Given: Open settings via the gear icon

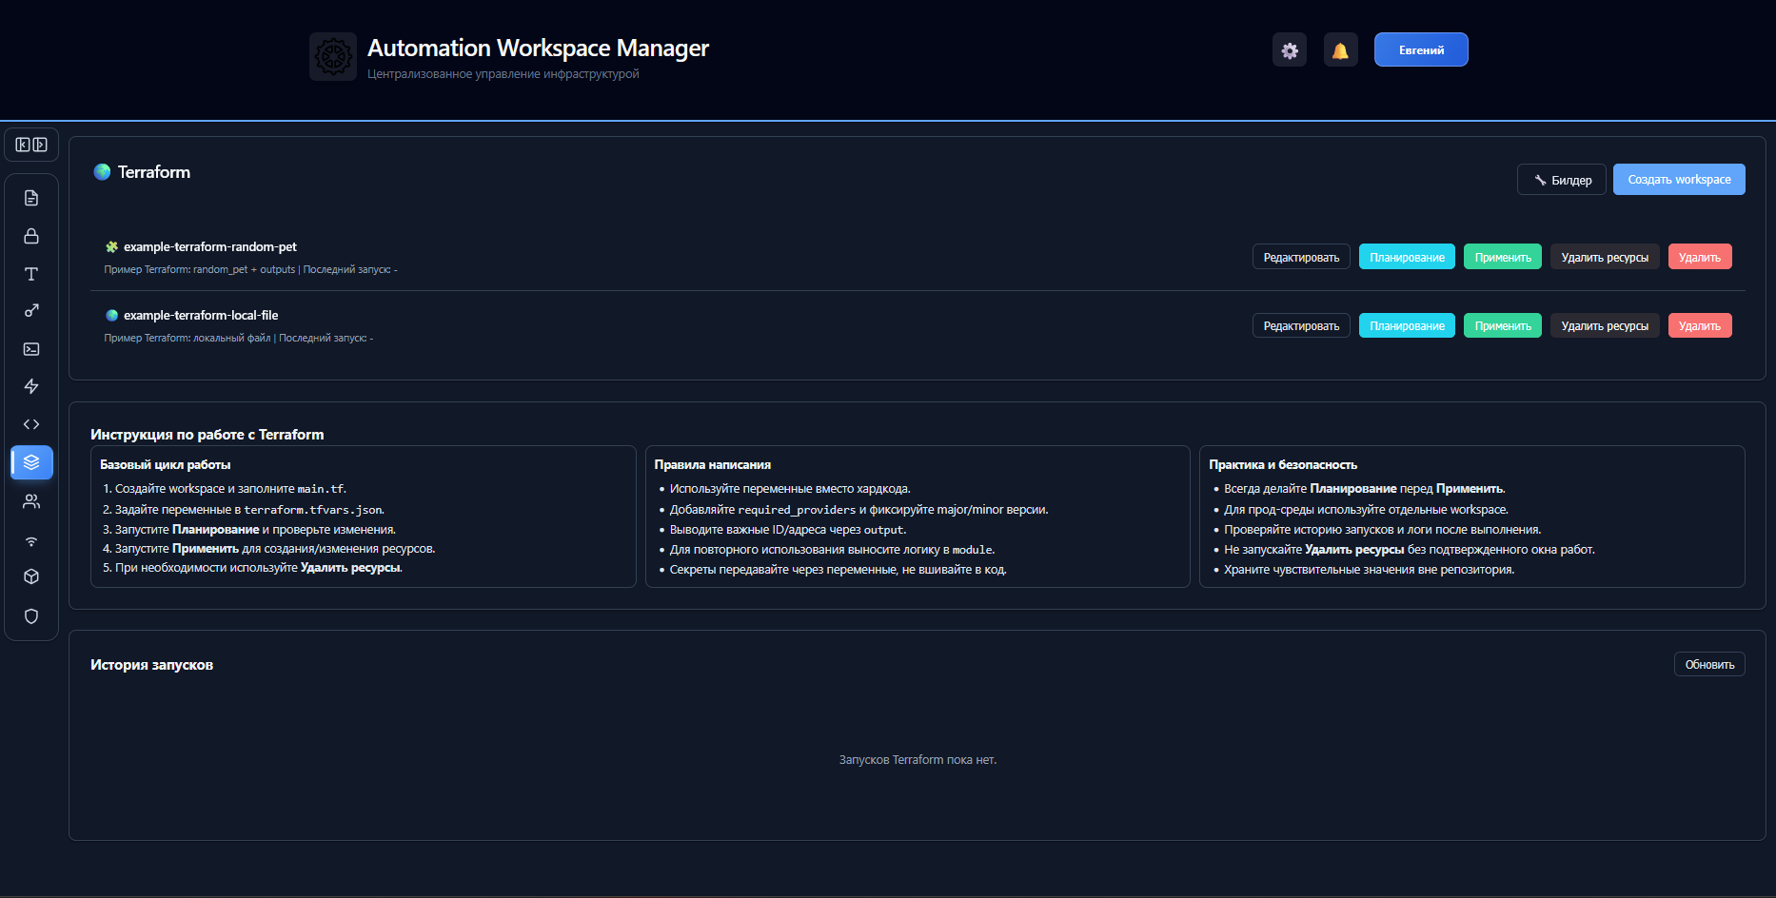Looking at the screenshot, I should click(x=1290, y=50).
